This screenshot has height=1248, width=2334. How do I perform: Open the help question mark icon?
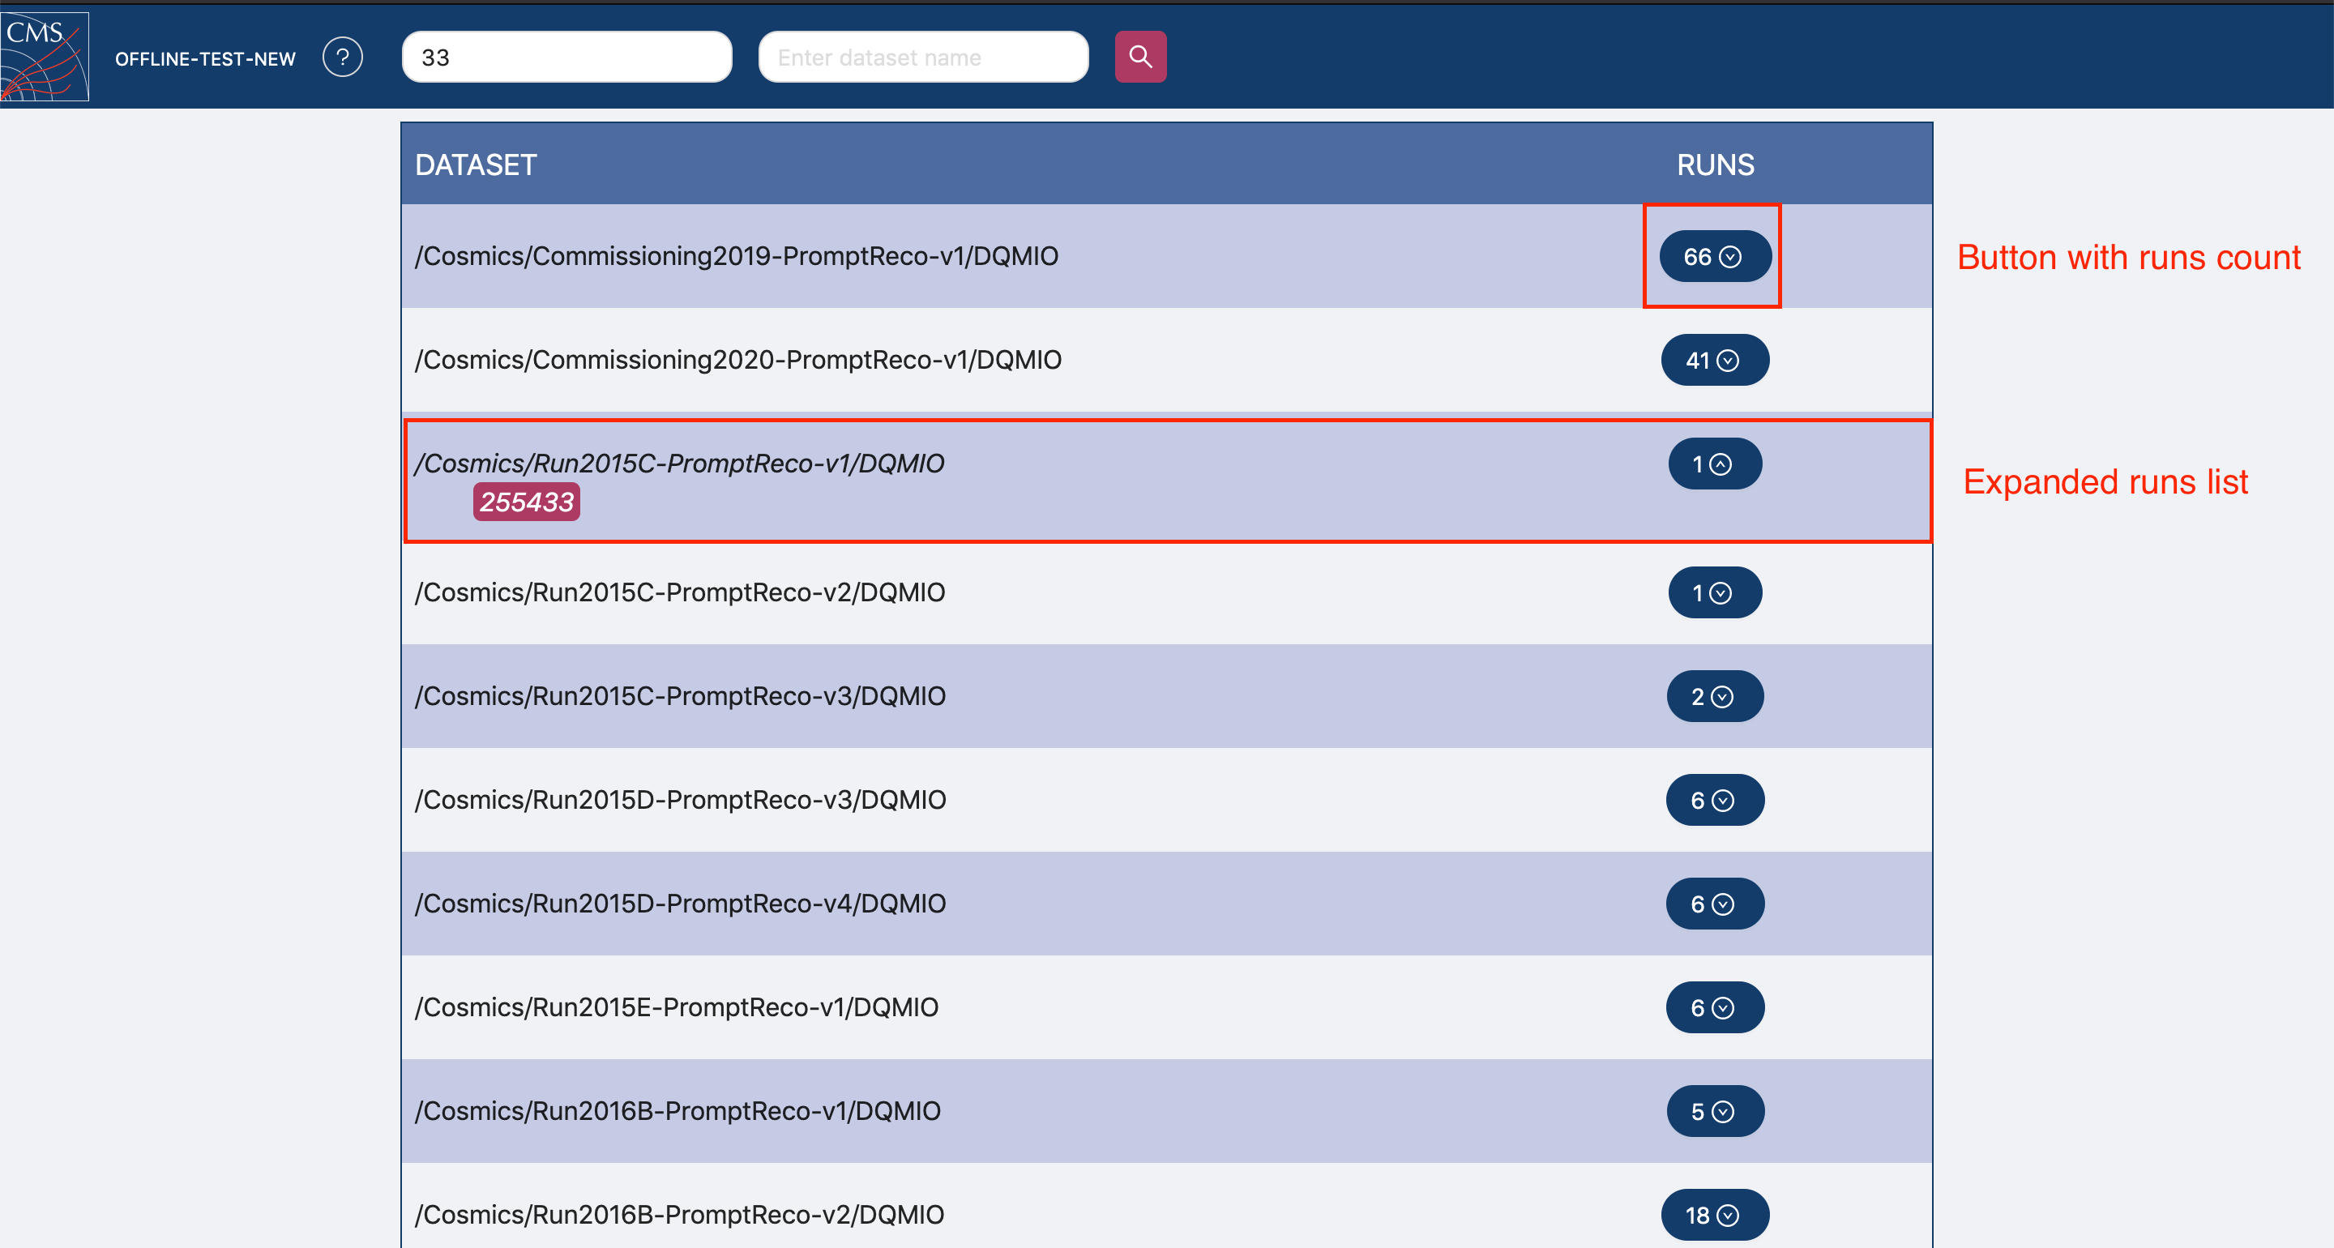343,57
